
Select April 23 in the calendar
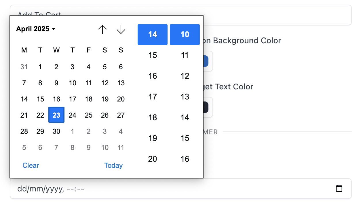[56, 115]
